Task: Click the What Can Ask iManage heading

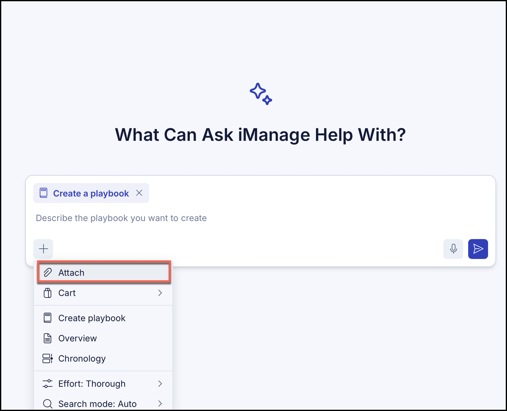Action: pos(260,135)
